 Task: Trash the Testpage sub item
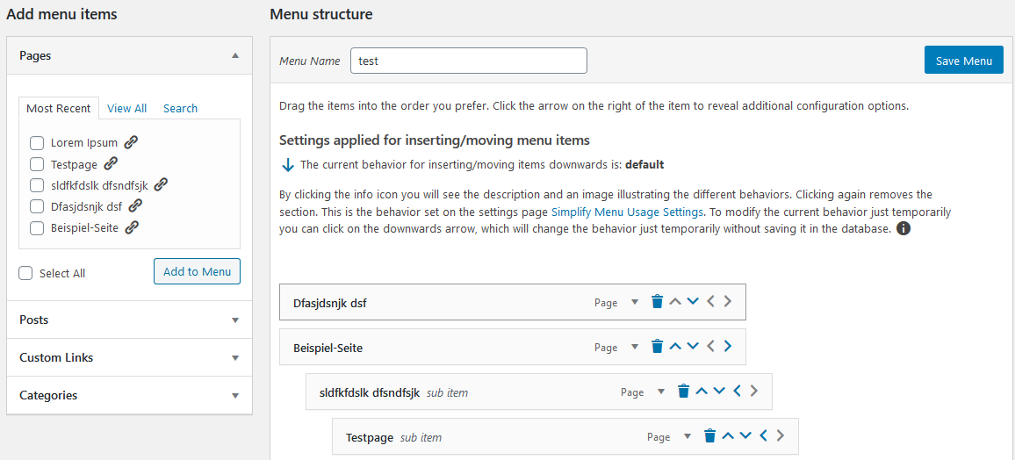709,436
